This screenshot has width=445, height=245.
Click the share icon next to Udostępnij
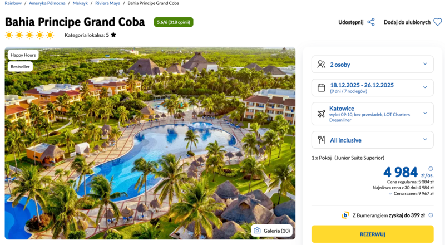coord(371,22)
